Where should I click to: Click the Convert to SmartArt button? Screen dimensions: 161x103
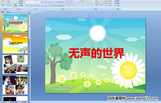[72, 6]
